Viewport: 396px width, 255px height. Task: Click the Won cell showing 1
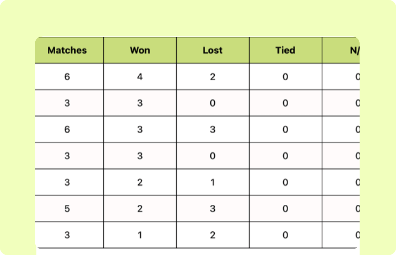pyautogui.click(x=140, y=235)
